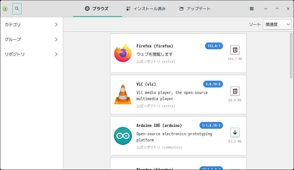Image resolution: width=294 pixels, height=170 pixels.
Task: Click Firefox version badge 112.0-1
Action: [x=214, y=46]
